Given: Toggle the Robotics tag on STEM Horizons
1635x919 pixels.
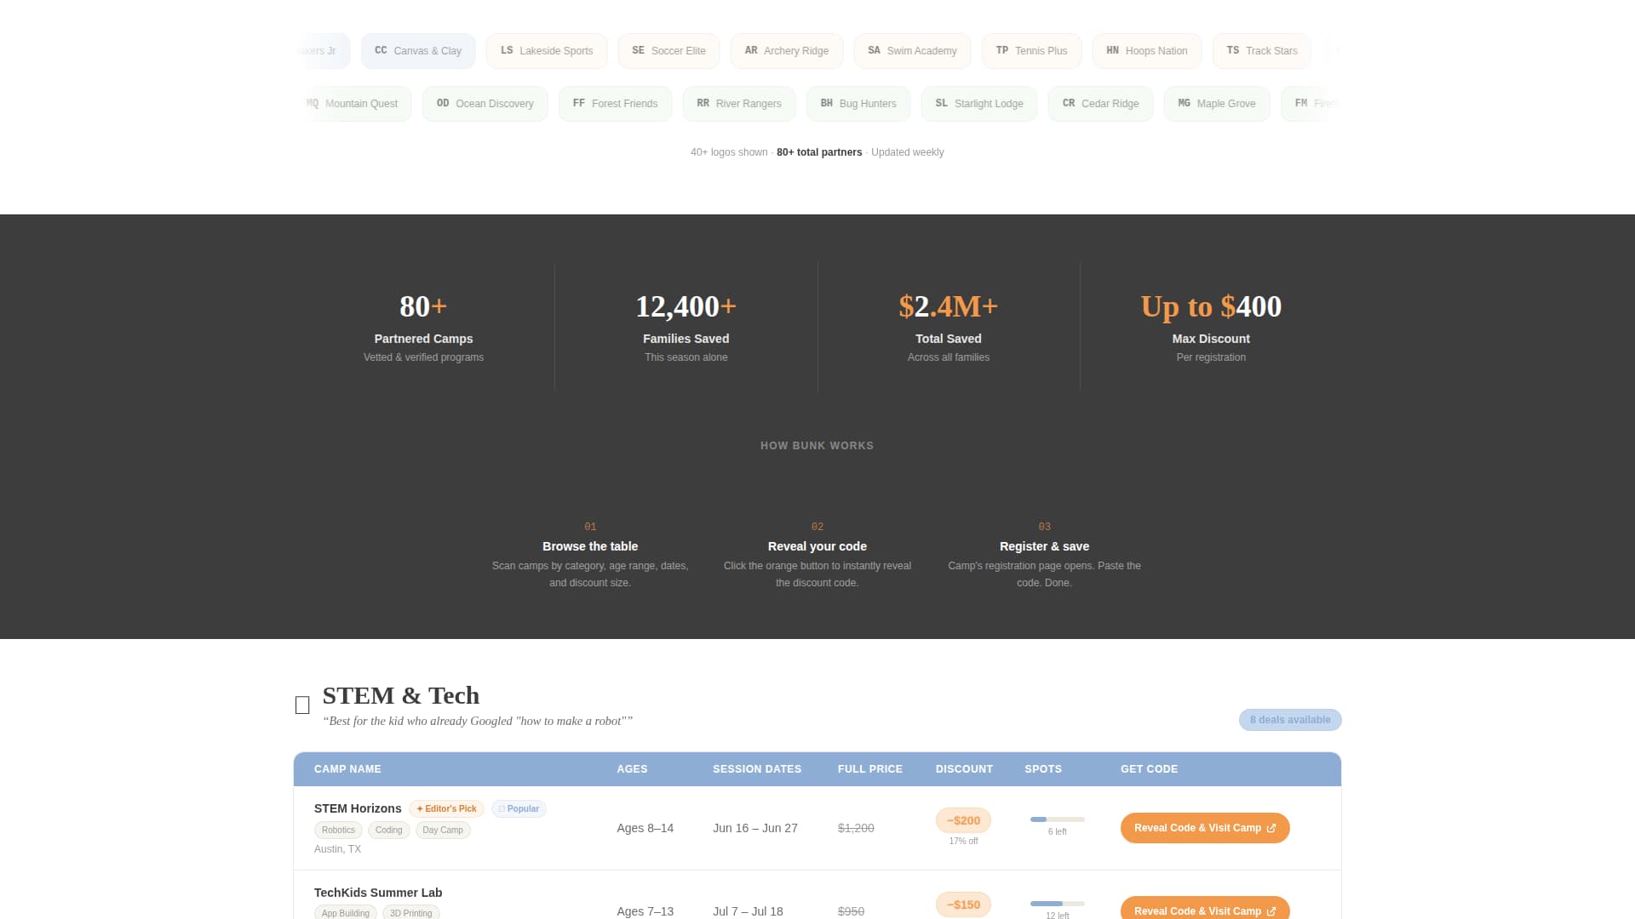Looking at the screenshot, I should coord(337,830).
